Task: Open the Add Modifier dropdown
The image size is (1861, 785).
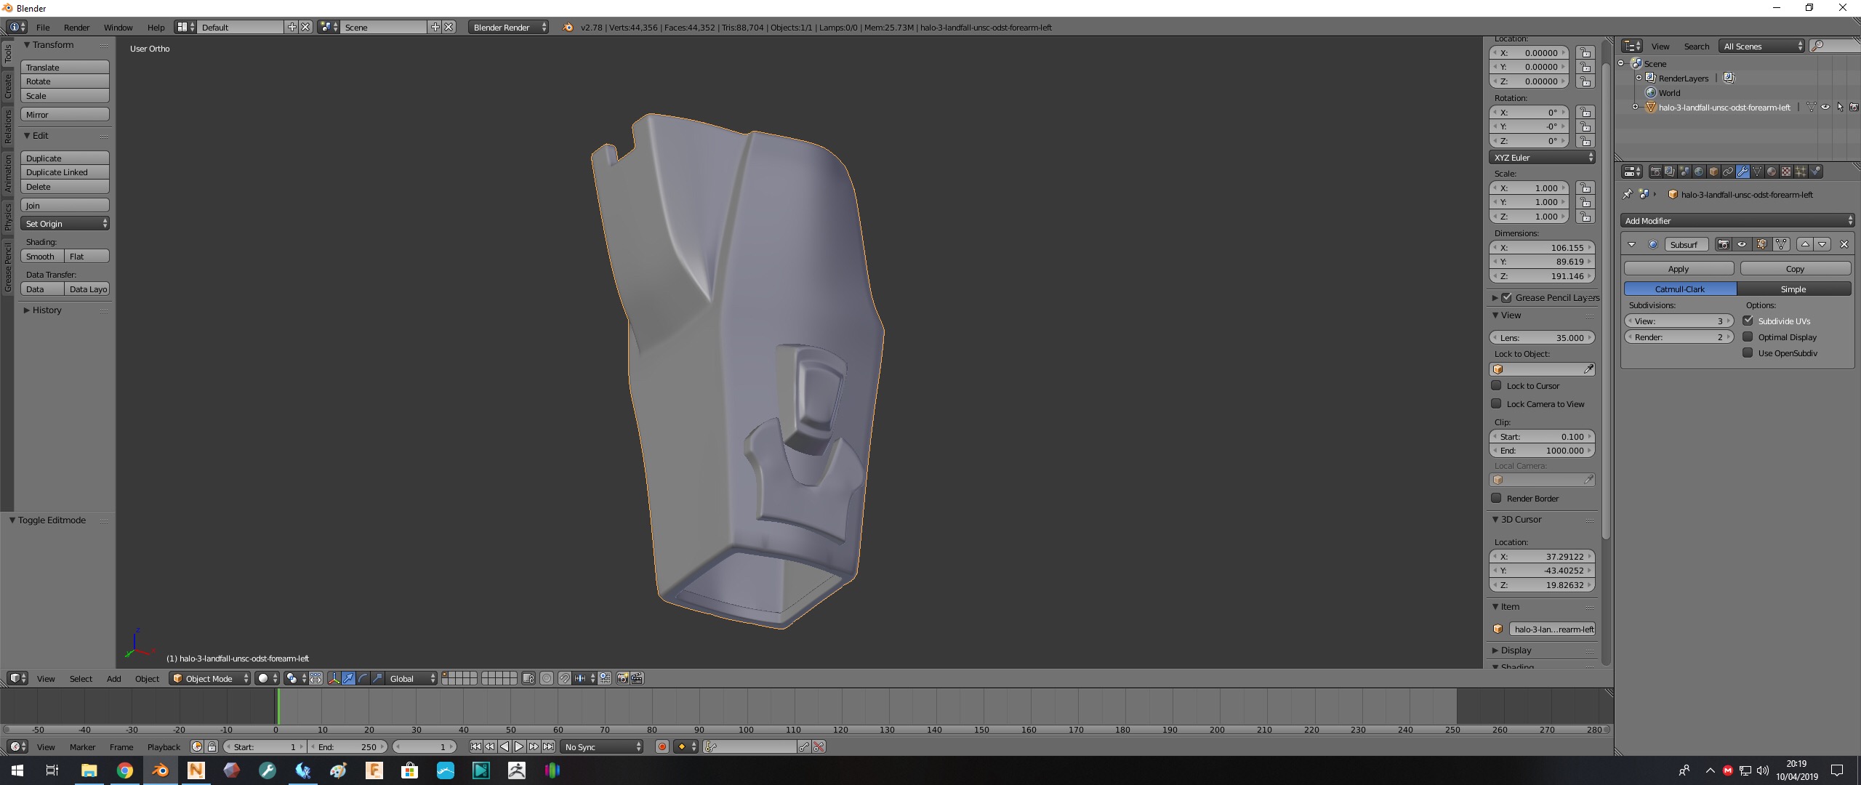Action: coord(1737,220)
